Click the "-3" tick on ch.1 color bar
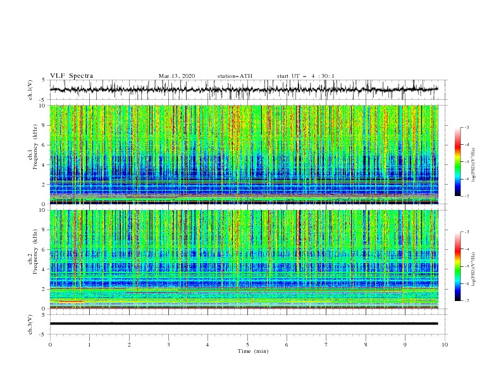 point(466,127)
